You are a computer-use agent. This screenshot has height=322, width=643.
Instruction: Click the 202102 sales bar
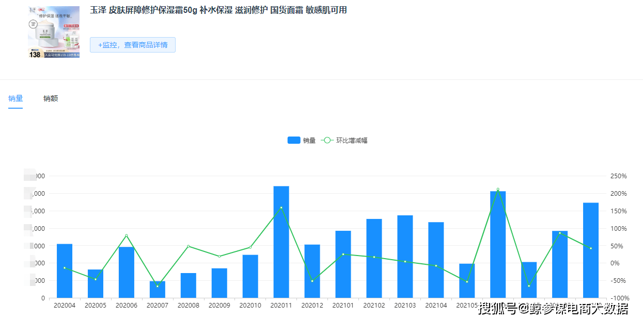[x=374, y=258]
